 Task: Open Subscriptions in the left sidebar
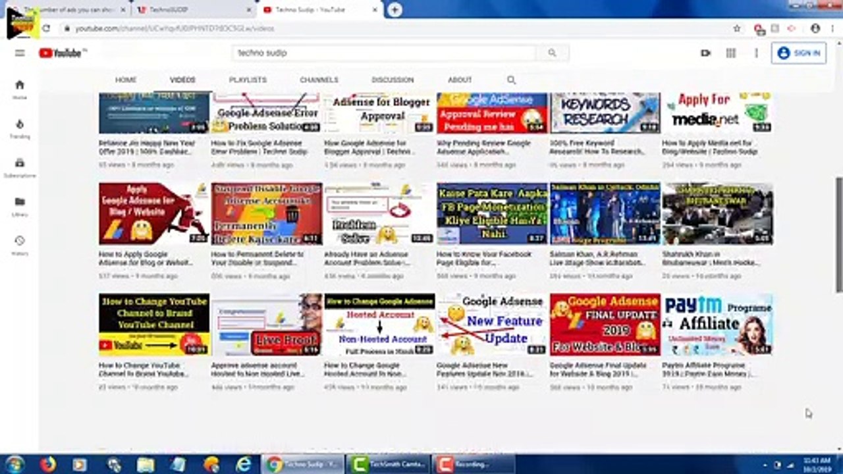point(20,167)
